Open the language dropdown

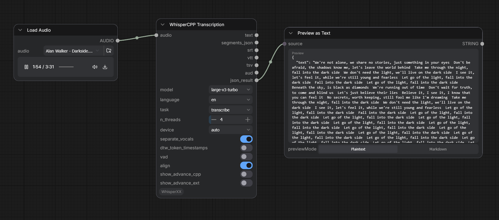click(x=231, y=100)
